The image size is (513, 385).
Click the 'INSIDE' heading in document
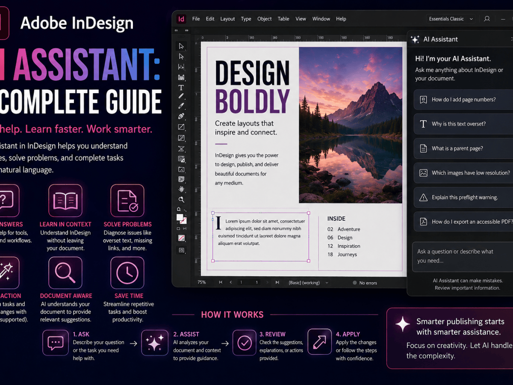click(336, 219)
